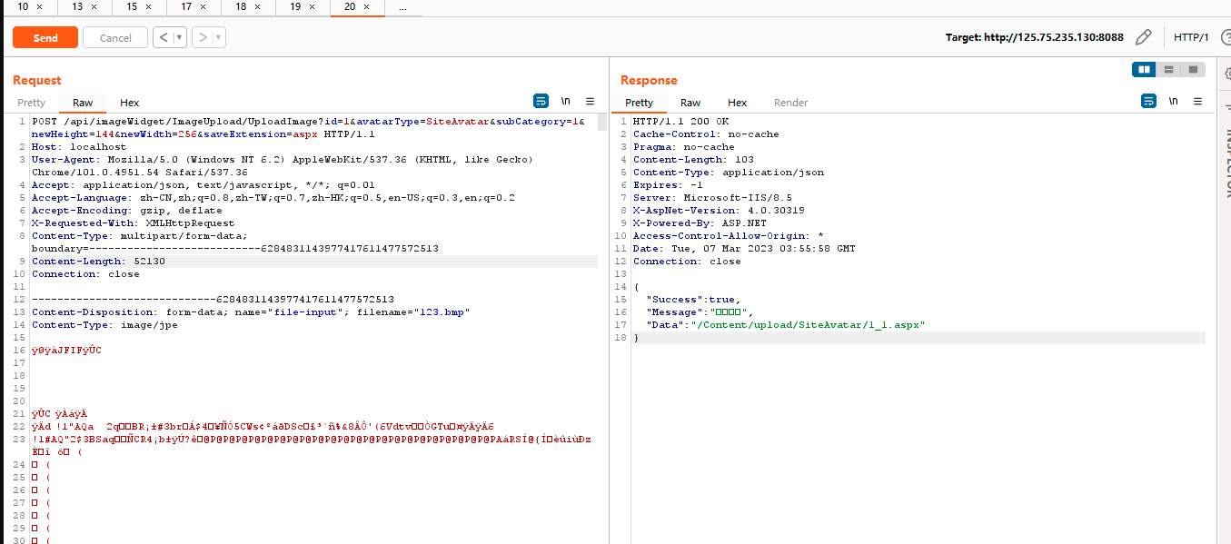Open Response Raw view
The width and height of the screenshot is (1231, 544).
[690, 103]
